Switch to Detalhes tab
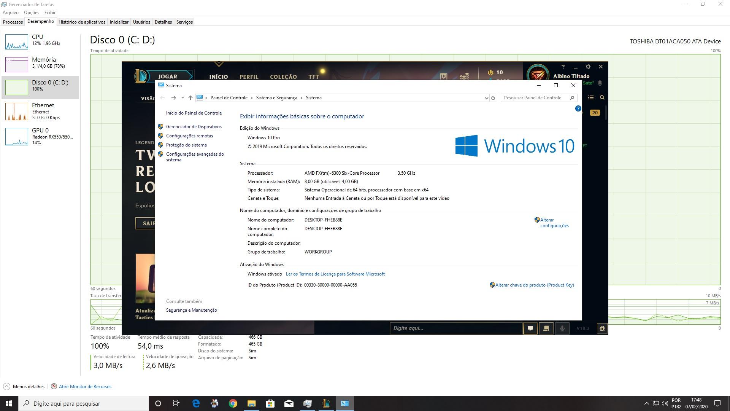This screenshot has height=411, width=730. [x=163, y=22]
